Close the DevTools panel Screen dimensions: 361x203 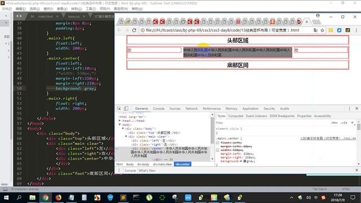pyautogui.click(x=356, y=108)
